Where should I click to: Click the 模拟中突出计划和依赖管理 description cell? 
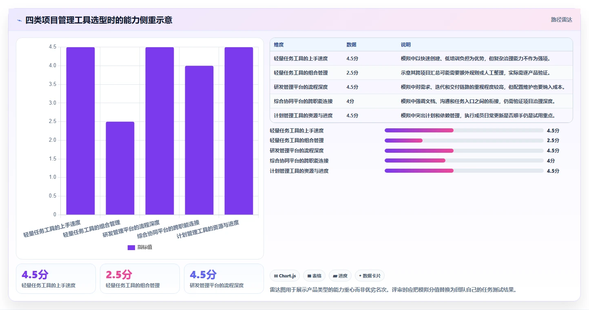tap(478, 115)
